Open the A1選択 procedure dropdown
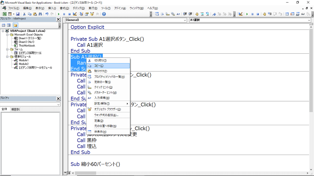This screenshot has width=314, height=176. 309,20
